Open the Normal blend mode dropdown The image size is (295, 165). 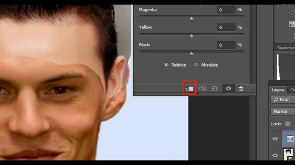tap(283, 111)
